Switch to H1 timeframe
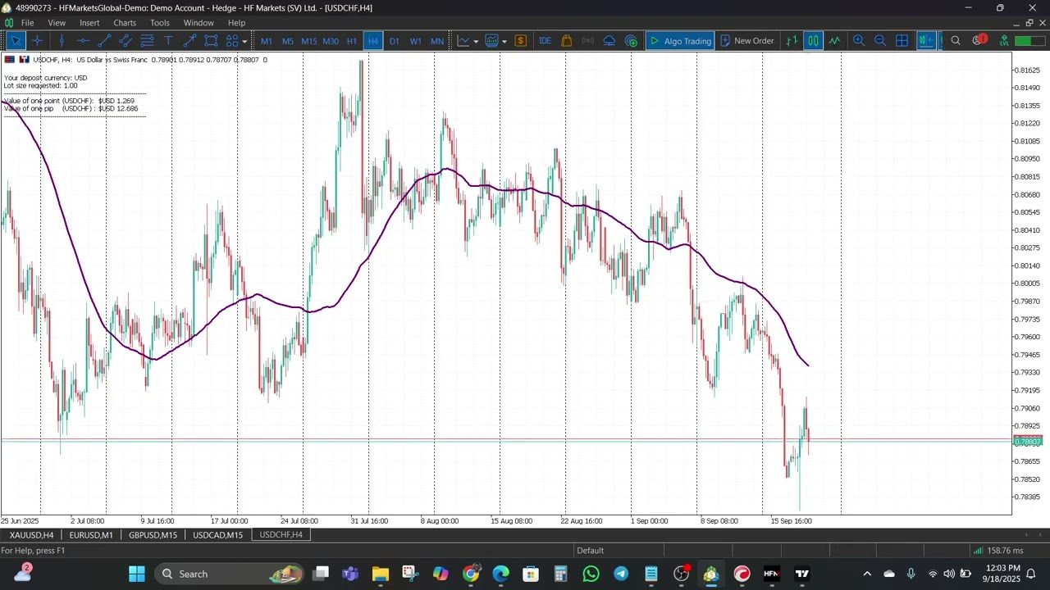Screen dimensions: 1050x590 [x=352, y=41]
